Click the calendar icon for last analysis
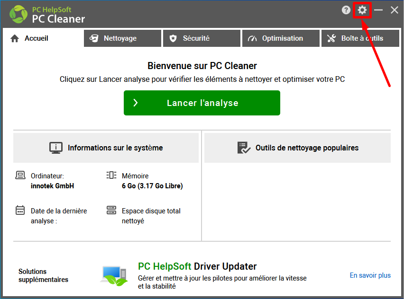Image resolution: width=404 pixels, height=299 pixels. coord(20,210)
